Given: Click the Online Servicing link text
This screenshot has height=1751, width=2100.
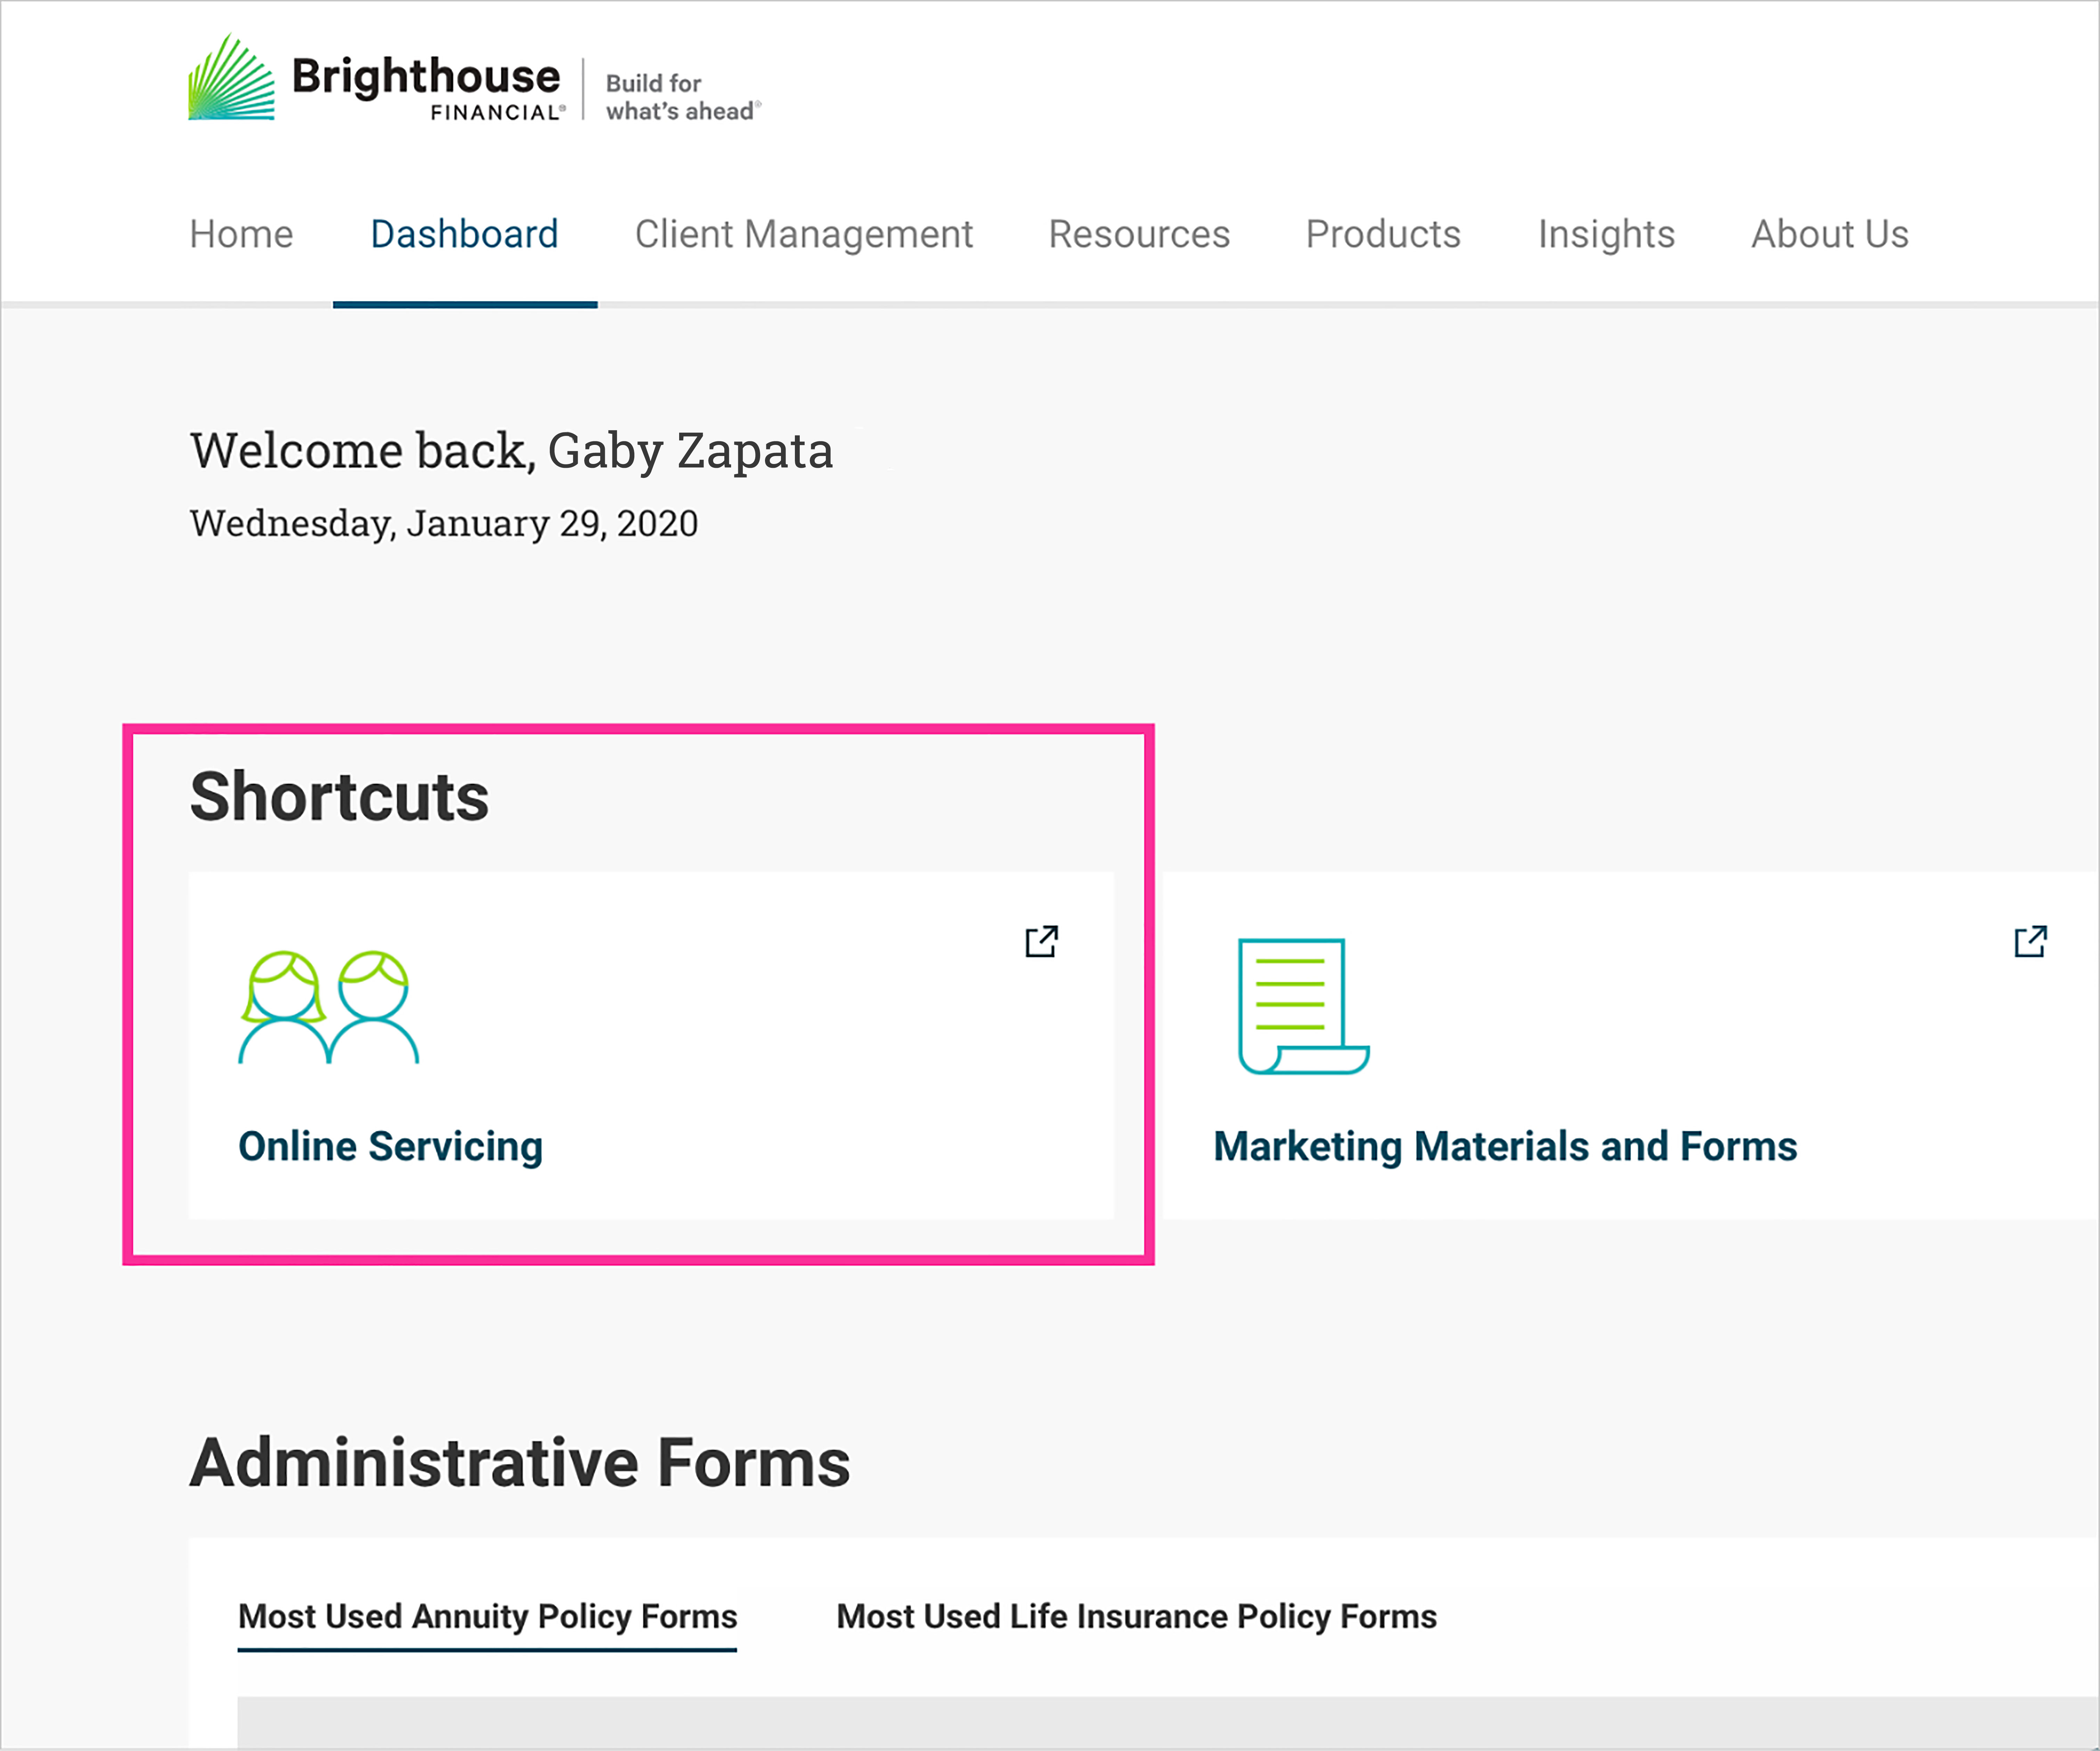Looking at the screenshot, I should click(x=390, y=1146).
